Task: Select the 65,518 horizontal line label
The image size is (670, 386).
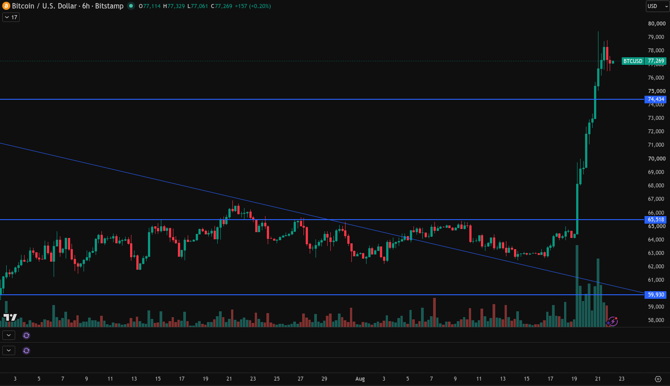Action: (656, 220)
